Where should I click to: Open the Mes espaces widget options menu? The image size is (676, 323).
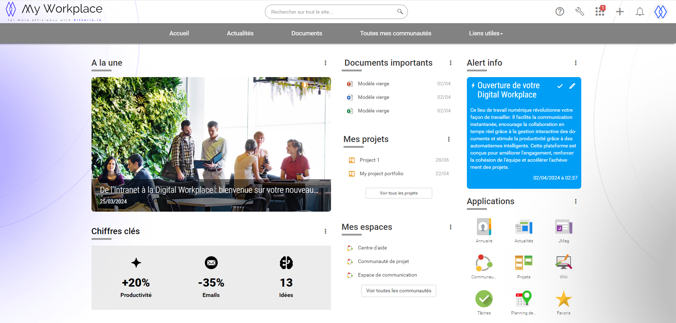(x=450, y=227)
